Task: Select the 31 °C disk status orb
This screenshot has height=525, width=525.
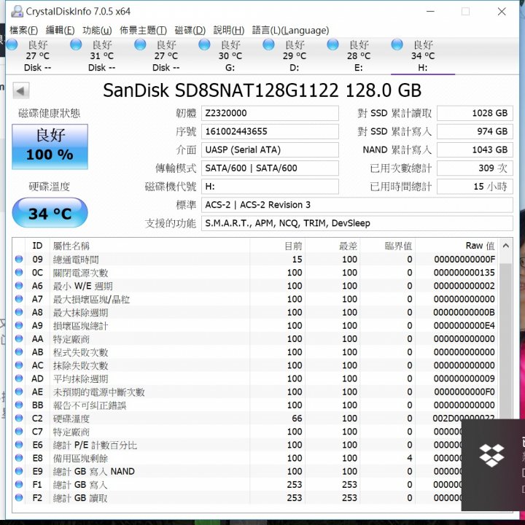Action: 76,44
